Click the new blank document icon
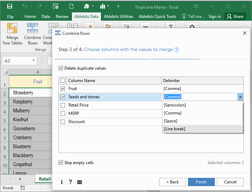 [71, 6]
